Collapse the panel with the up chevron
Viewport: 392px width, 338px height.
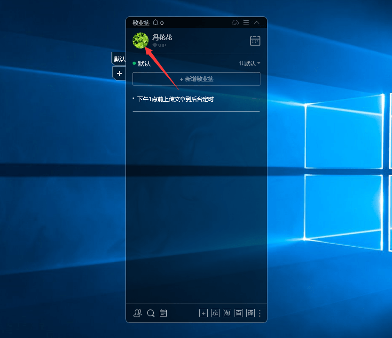[257, 23]
